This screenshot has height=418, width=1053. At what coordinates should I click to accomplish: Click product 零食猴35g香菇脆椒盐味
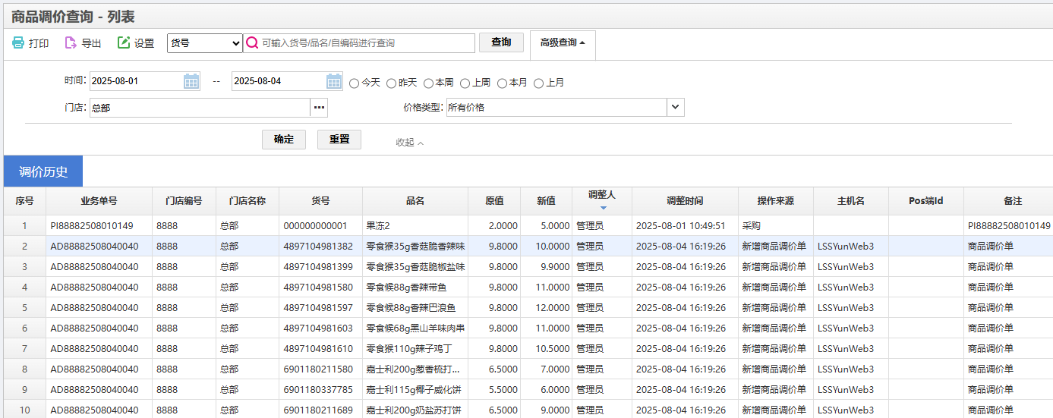pos(415,267)
